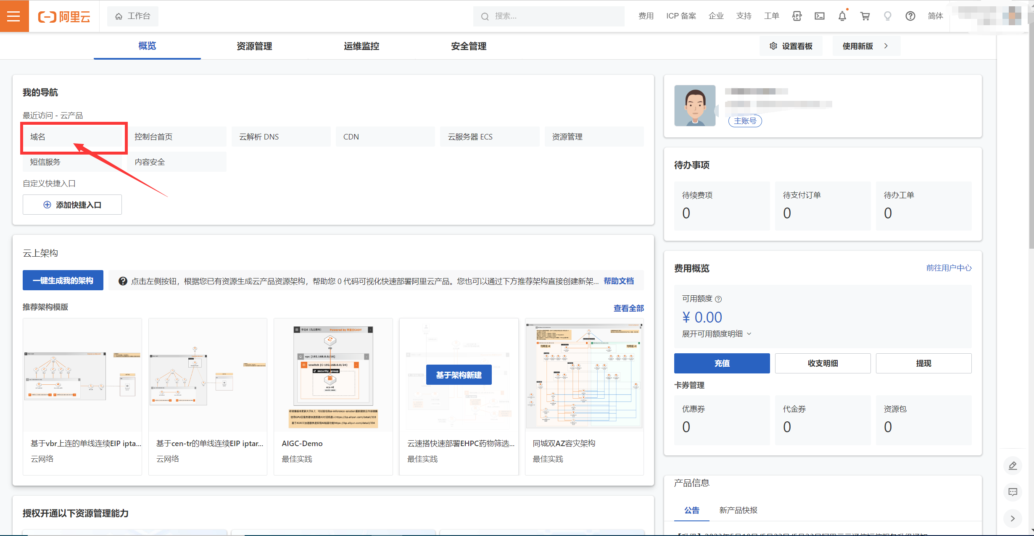Screen dimensions: 1034x536
Task: Open the feedback chat floating icon
Action: [x=1013, y=492]
